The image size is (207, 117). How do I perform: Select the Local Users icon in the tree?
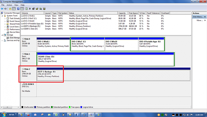pyautogui.click(x=8, y=27)
